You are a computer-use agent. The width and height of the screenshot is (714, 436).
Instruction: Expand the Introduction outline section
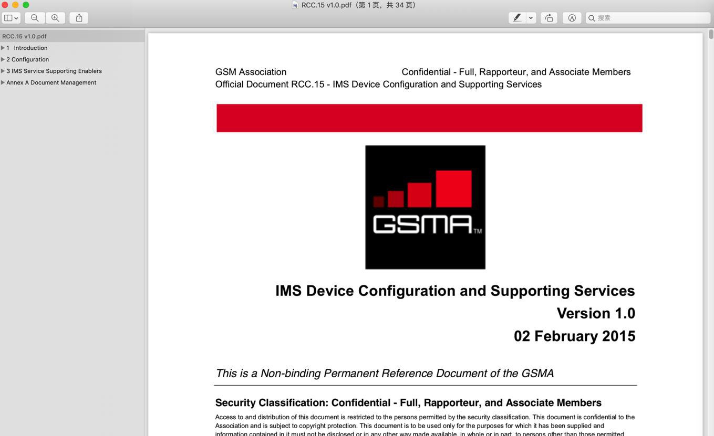coord(3,48)
